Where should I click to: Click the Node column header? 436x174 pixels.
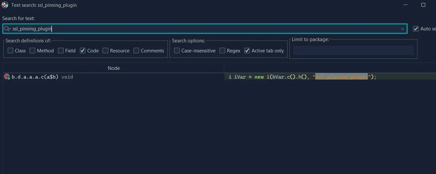coord(114,68)
